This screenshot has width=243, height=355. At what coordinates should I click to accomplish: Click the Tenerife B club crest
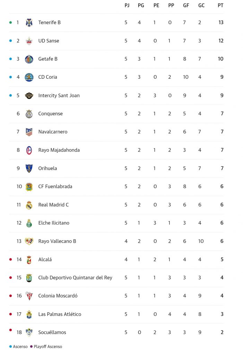pyautogui.click(x=29, y=23)
